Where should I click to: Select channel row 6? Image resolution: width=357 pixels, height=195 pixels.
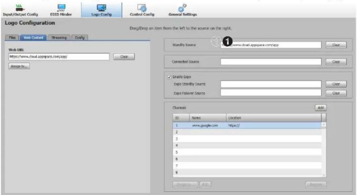coord(247,159)
